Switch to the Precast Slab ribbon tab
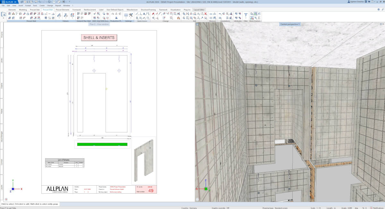Screen dimensions: 385x209 (x=35, y=10)
